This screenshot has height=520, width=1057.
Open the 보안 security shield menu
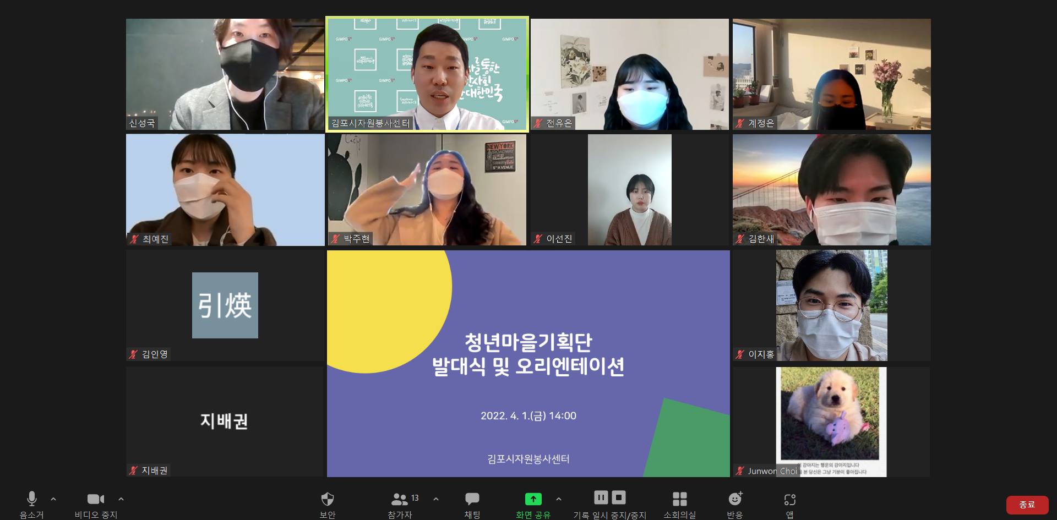[x=328, y=499]
